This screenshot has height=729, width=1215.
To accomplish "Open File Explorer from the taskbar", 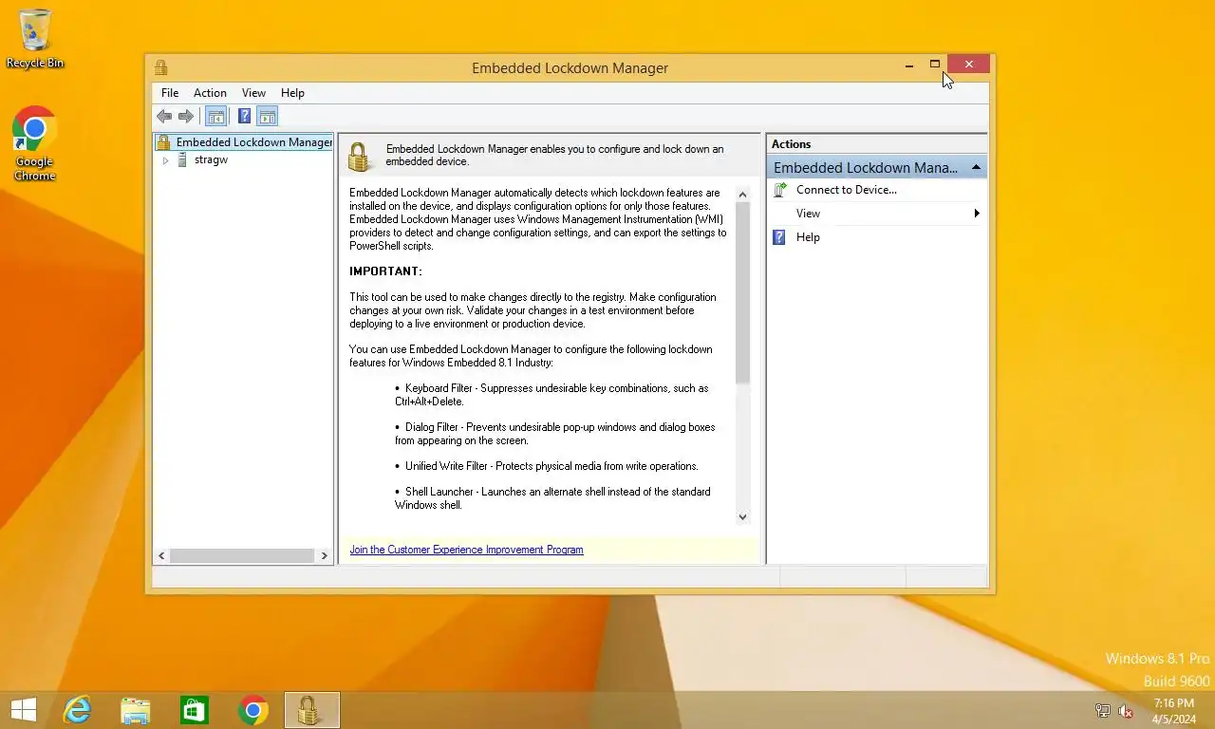I will (136, 710).
